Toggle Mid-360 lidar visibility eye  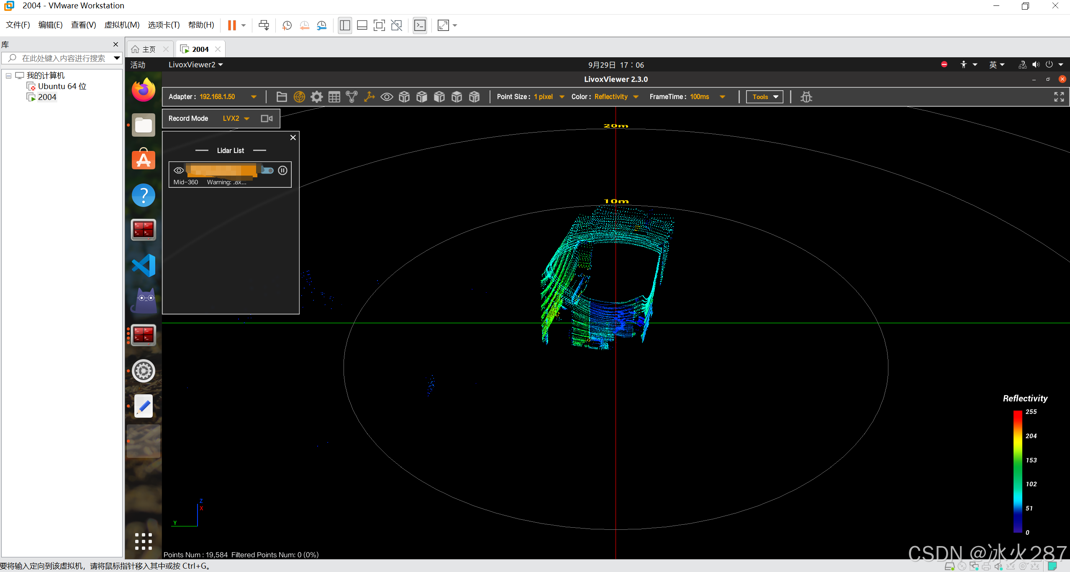click(x=179, y=170)
